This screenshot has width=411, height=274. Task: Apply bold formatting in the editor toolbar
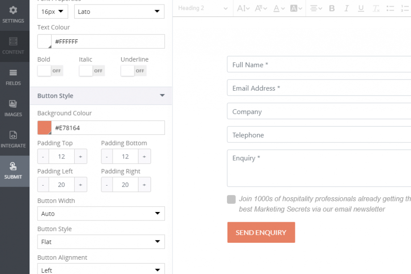click(x=331, y=8)
